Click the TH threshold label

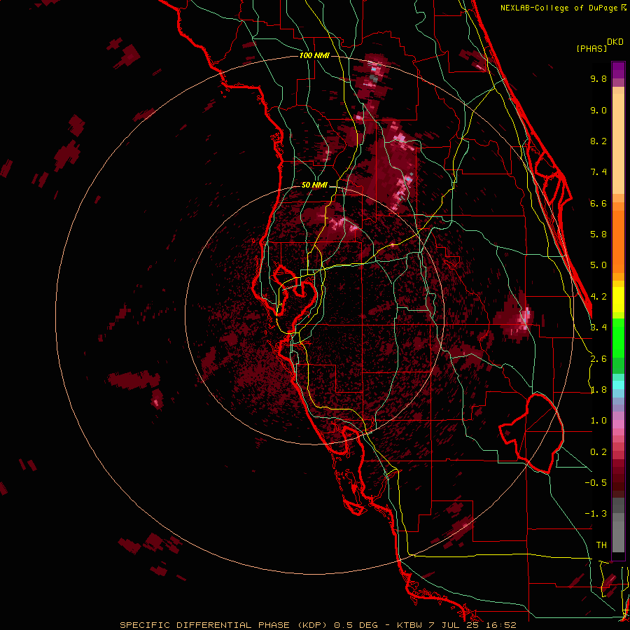601,545
